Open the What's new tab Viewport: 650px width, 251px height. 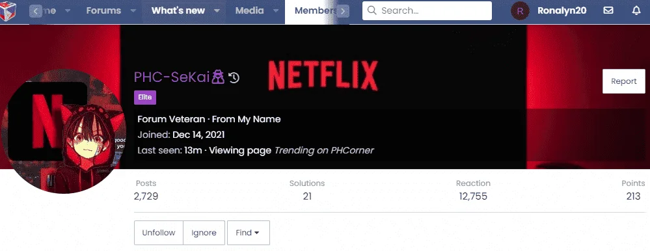pos(178,11)
